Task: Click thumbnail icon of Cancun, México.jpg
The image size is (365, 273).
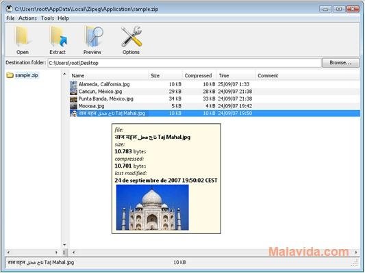Action: (73, 92)
